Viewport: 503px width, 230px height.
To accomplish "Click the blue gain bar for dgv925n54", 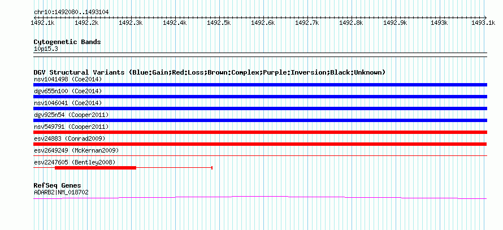I will tap(260, 120).
